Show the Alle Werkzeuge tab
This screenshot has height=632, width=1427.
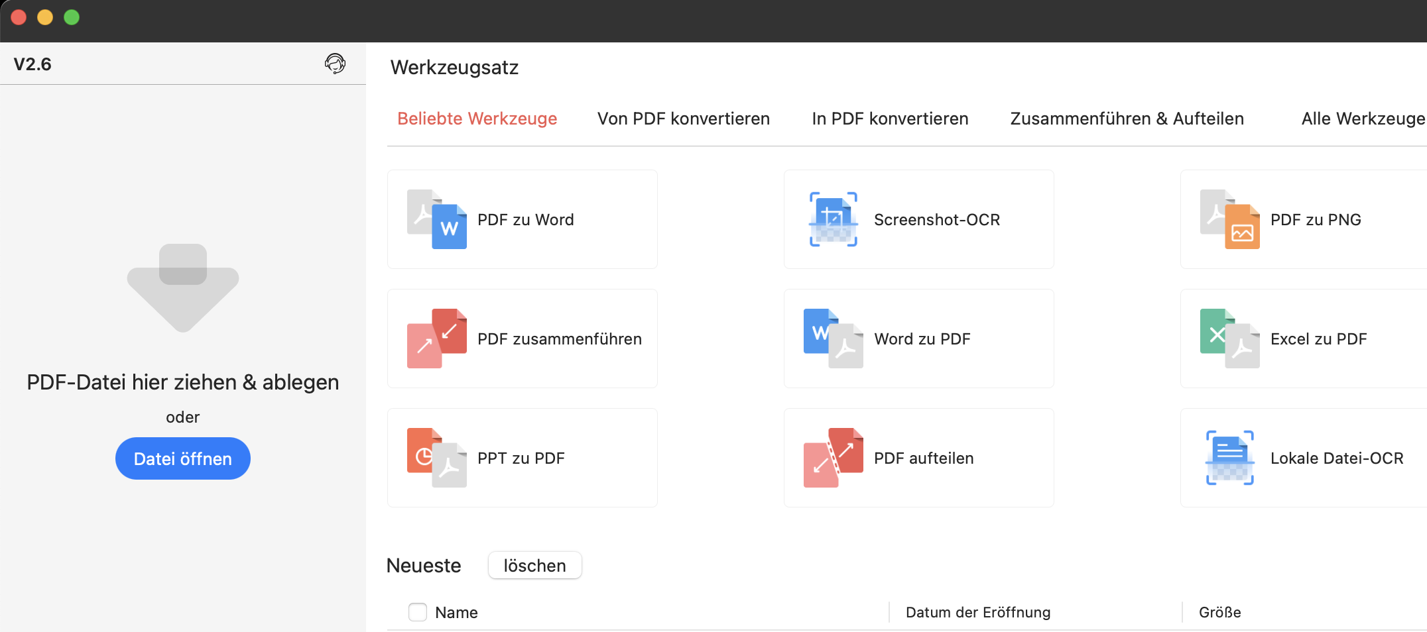(x=1361, y=119)
